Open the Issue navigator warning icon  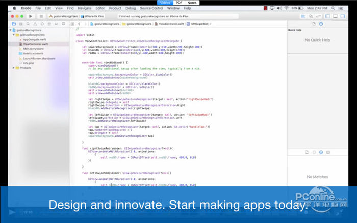coord(35,24)
